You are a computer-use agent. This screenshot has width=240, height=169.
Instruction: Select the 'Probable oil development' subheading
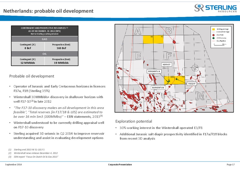point(32,76)
